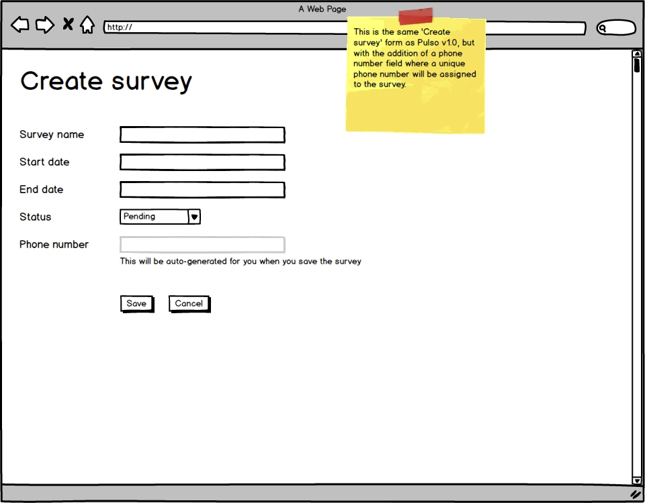Click the End date input field
The width and height of the screenshot is (645, 503).
coord(202,190)
